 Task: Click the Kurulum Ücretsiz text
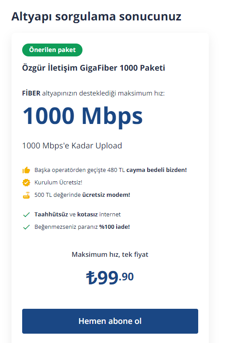point(58,183)
